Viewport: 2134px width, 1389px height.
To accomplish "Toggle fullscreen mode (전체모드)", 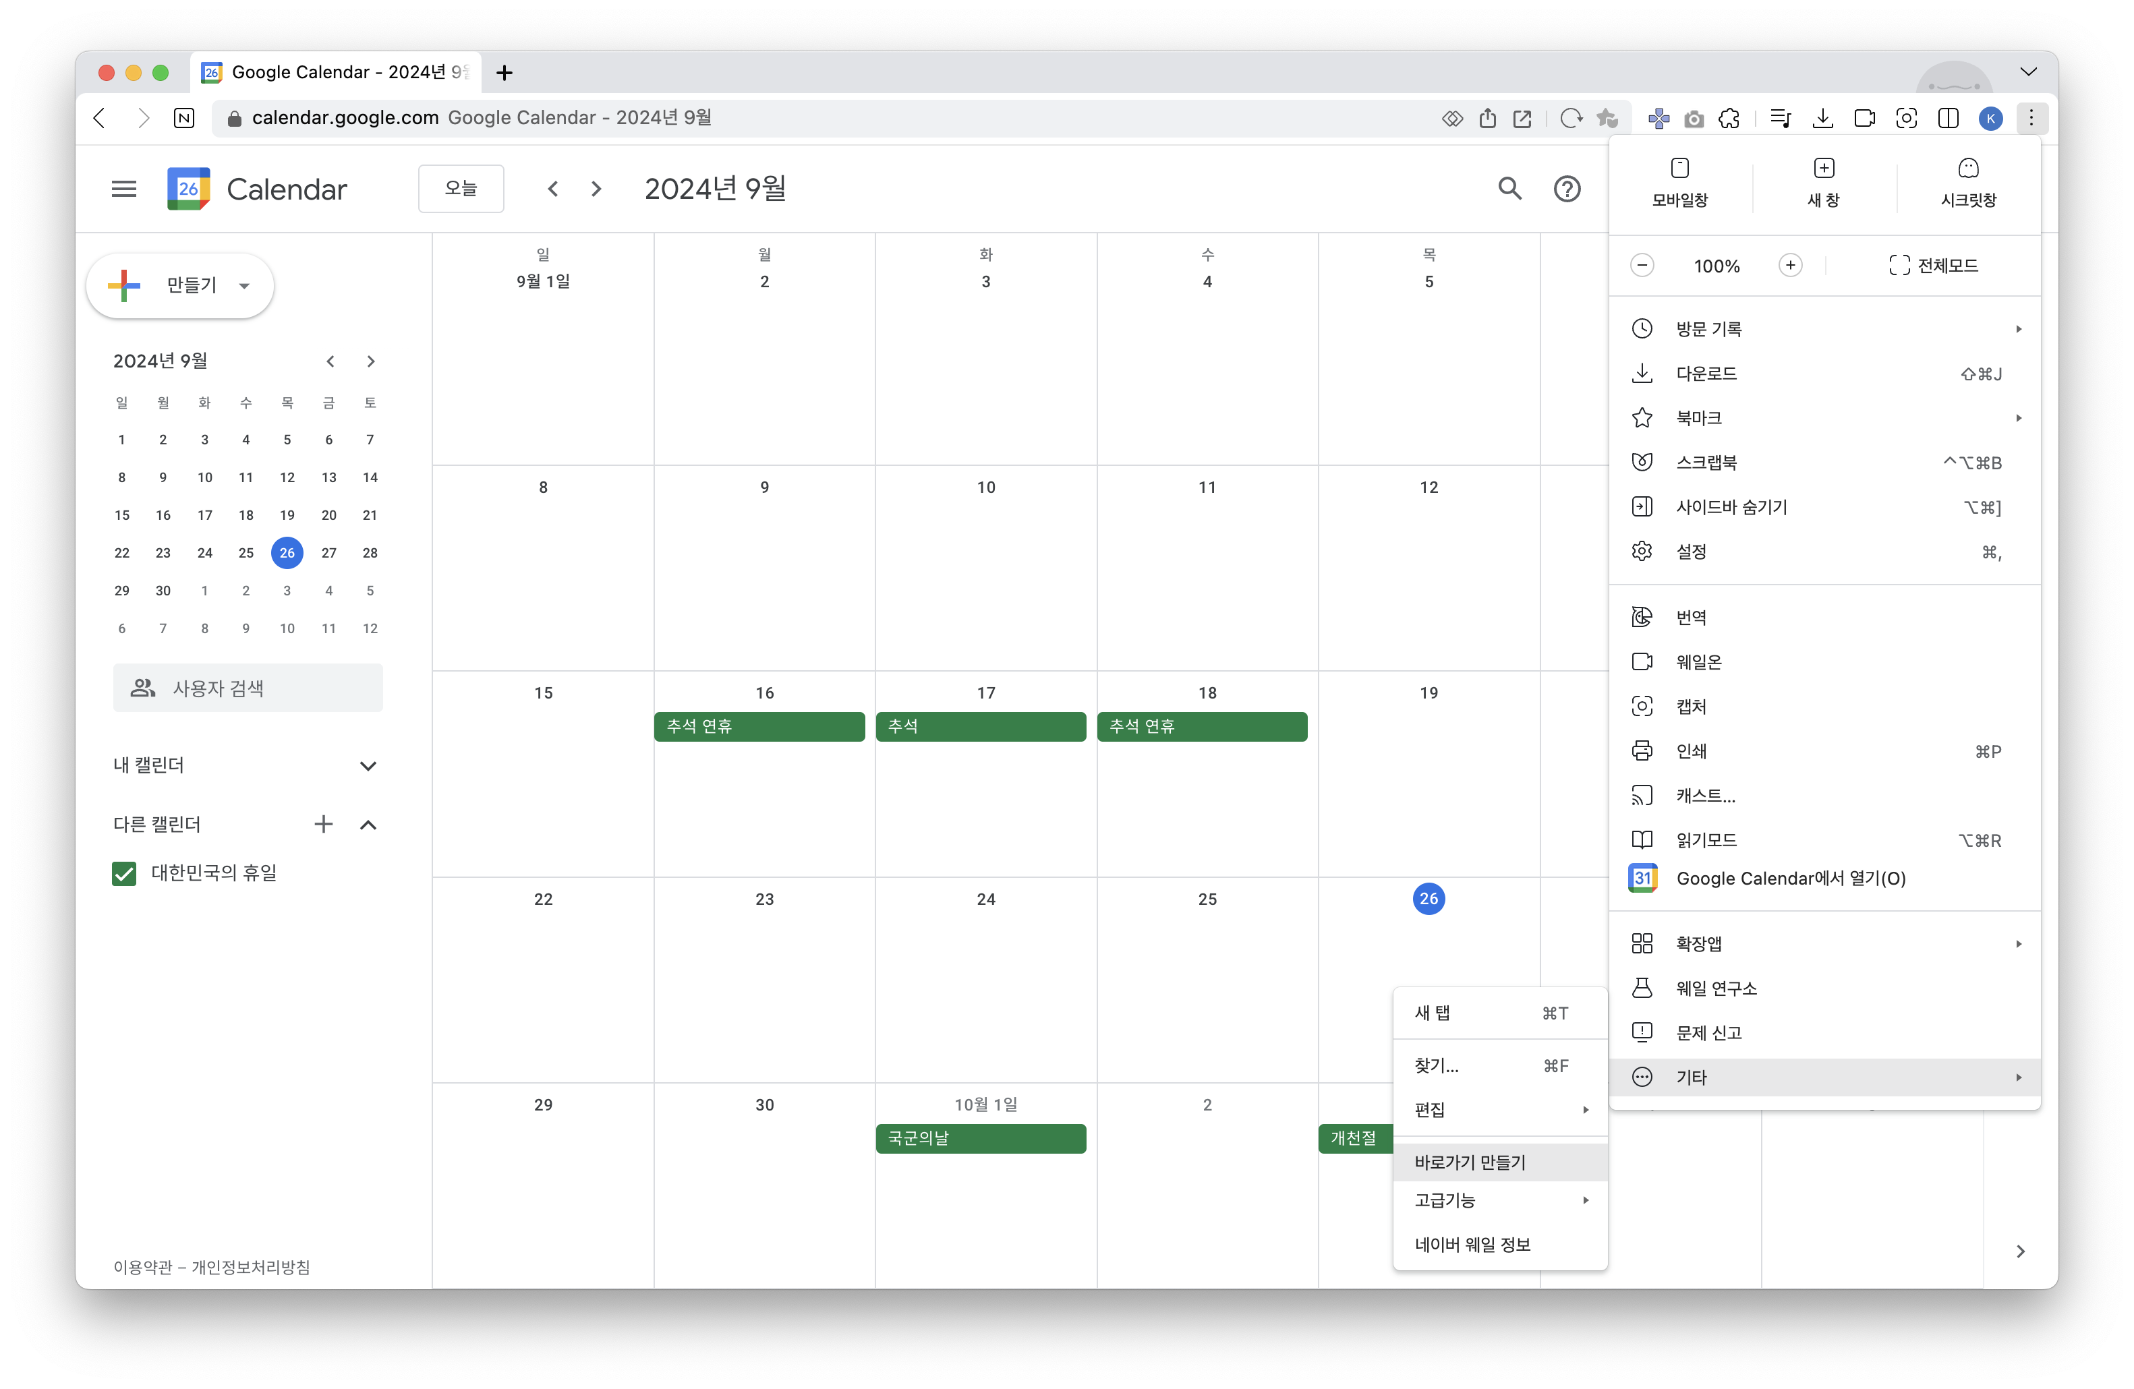I will click(1933, 265).
